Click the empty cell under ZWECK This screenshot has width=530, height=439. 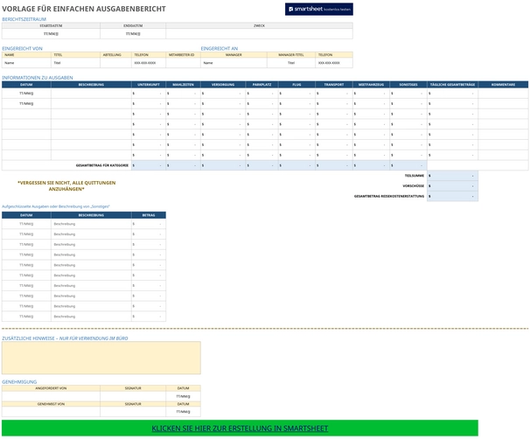(x=259, y=34)
